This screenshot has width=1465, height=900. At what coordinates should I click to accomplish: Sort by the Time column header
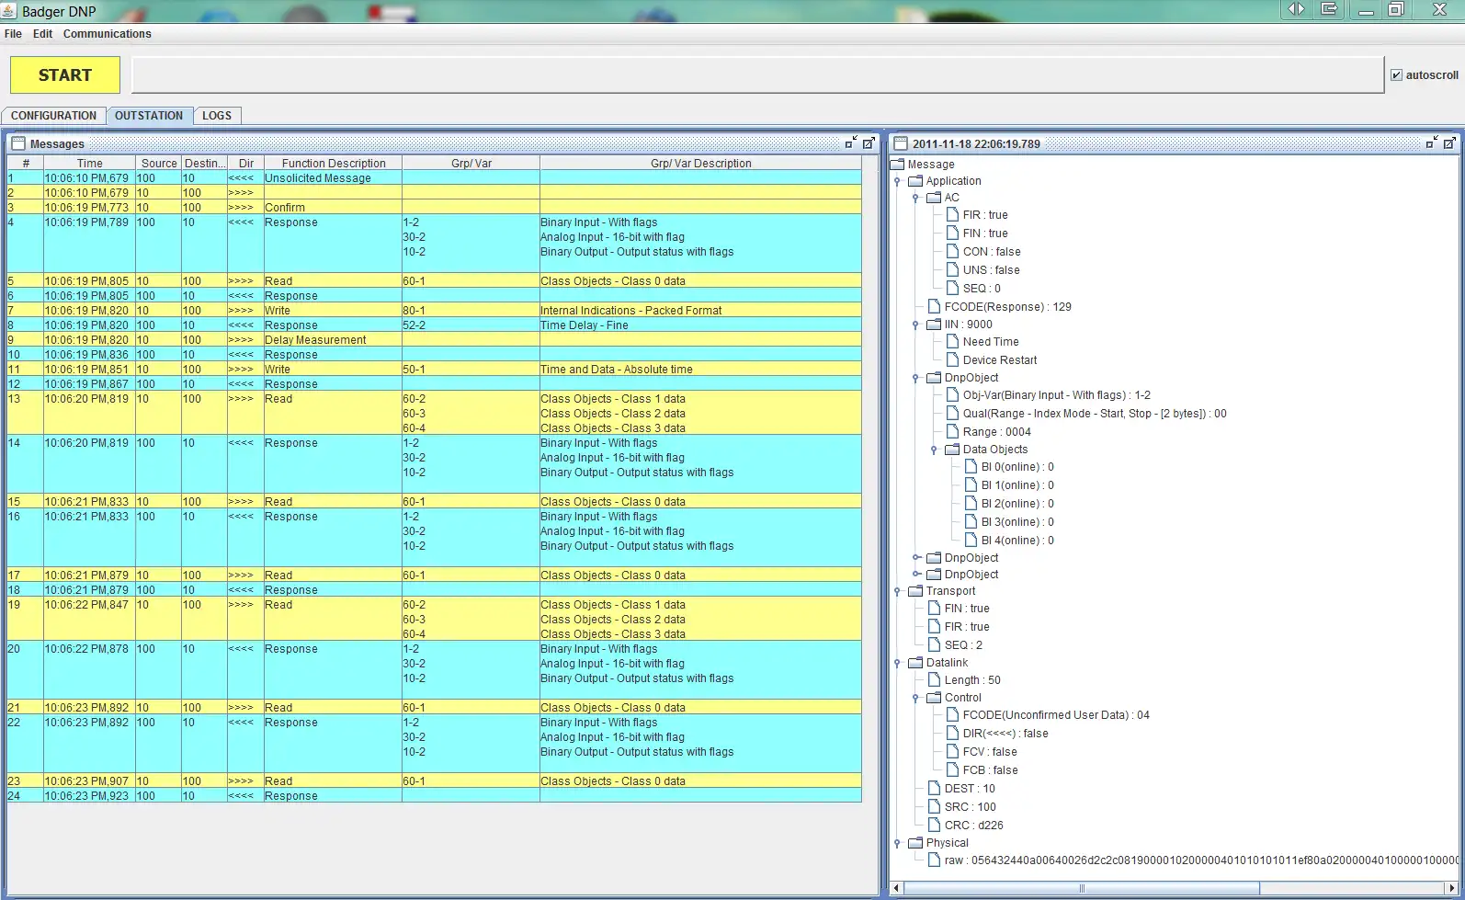tap(89, 164)
